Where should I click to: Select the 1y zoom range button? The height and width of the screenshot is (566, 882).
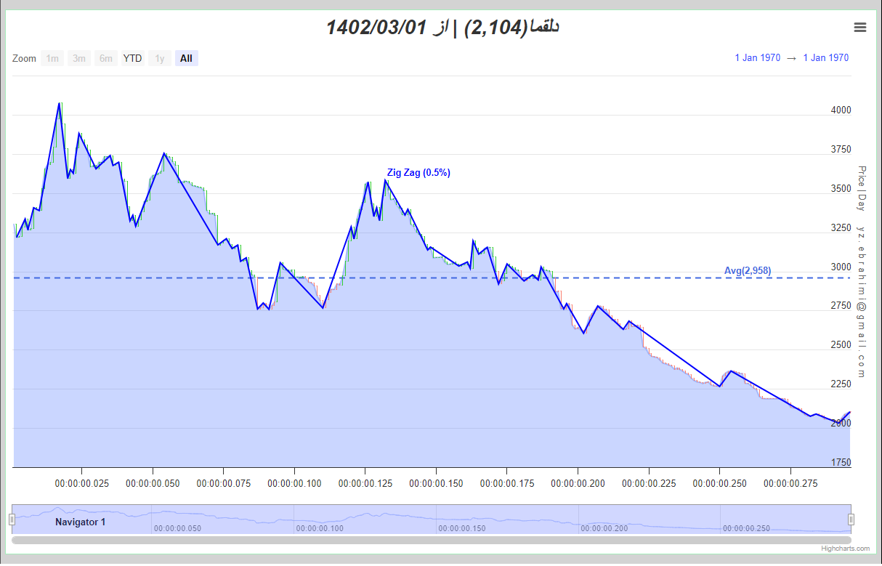pyautogui.click(x=160, y=58)
